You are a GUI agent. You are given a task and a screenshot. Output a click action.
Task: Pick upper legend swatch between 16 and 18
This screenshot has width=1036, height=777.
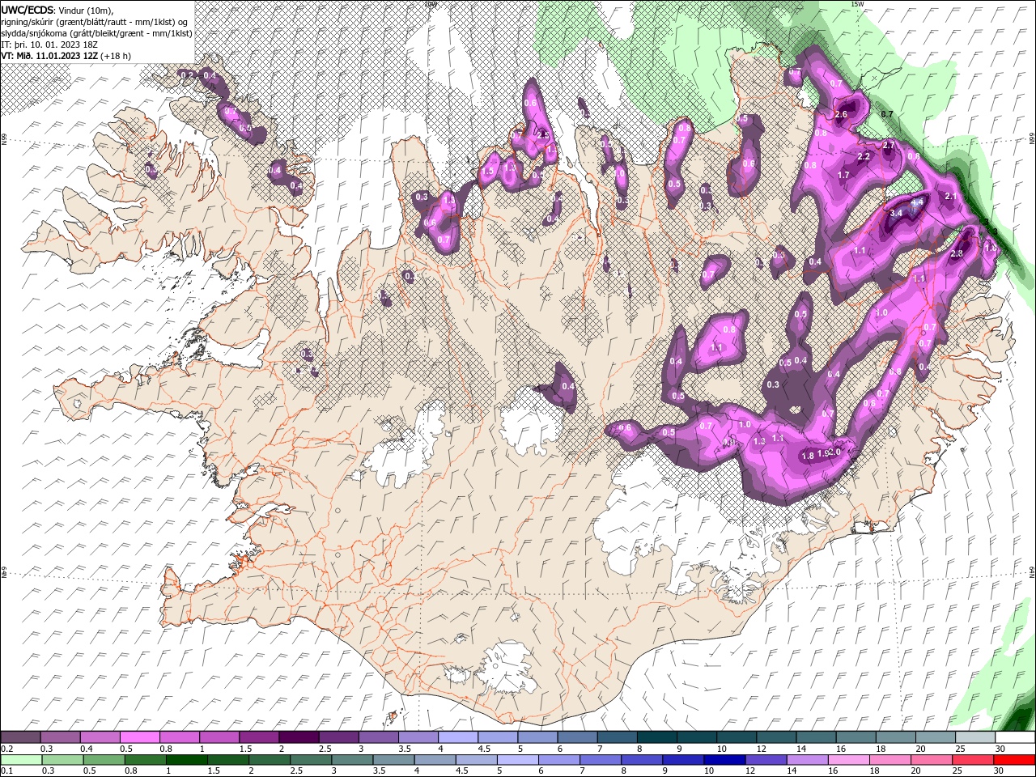pos(855,737)
